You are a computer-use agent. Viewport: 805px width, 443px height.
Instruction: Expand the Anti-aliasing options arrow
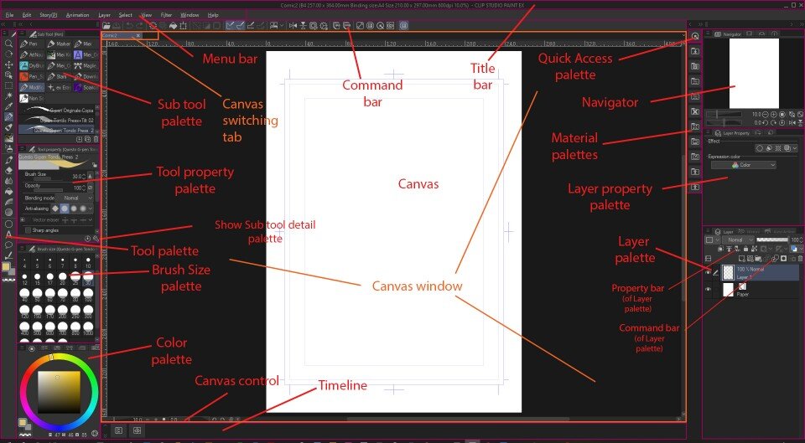coord(91,209)
